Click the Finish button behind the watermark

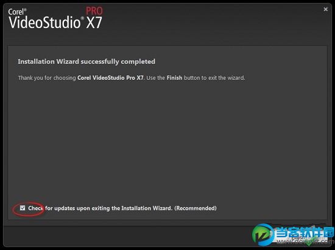coord(300,238)
